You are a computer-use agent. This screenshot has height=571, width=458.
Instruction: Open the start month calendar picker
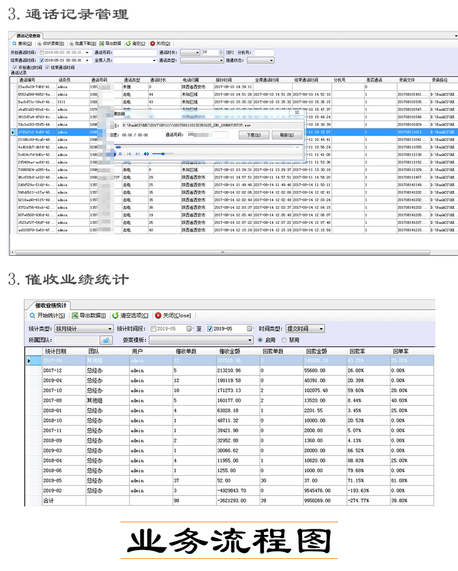(x=189, y=329)
